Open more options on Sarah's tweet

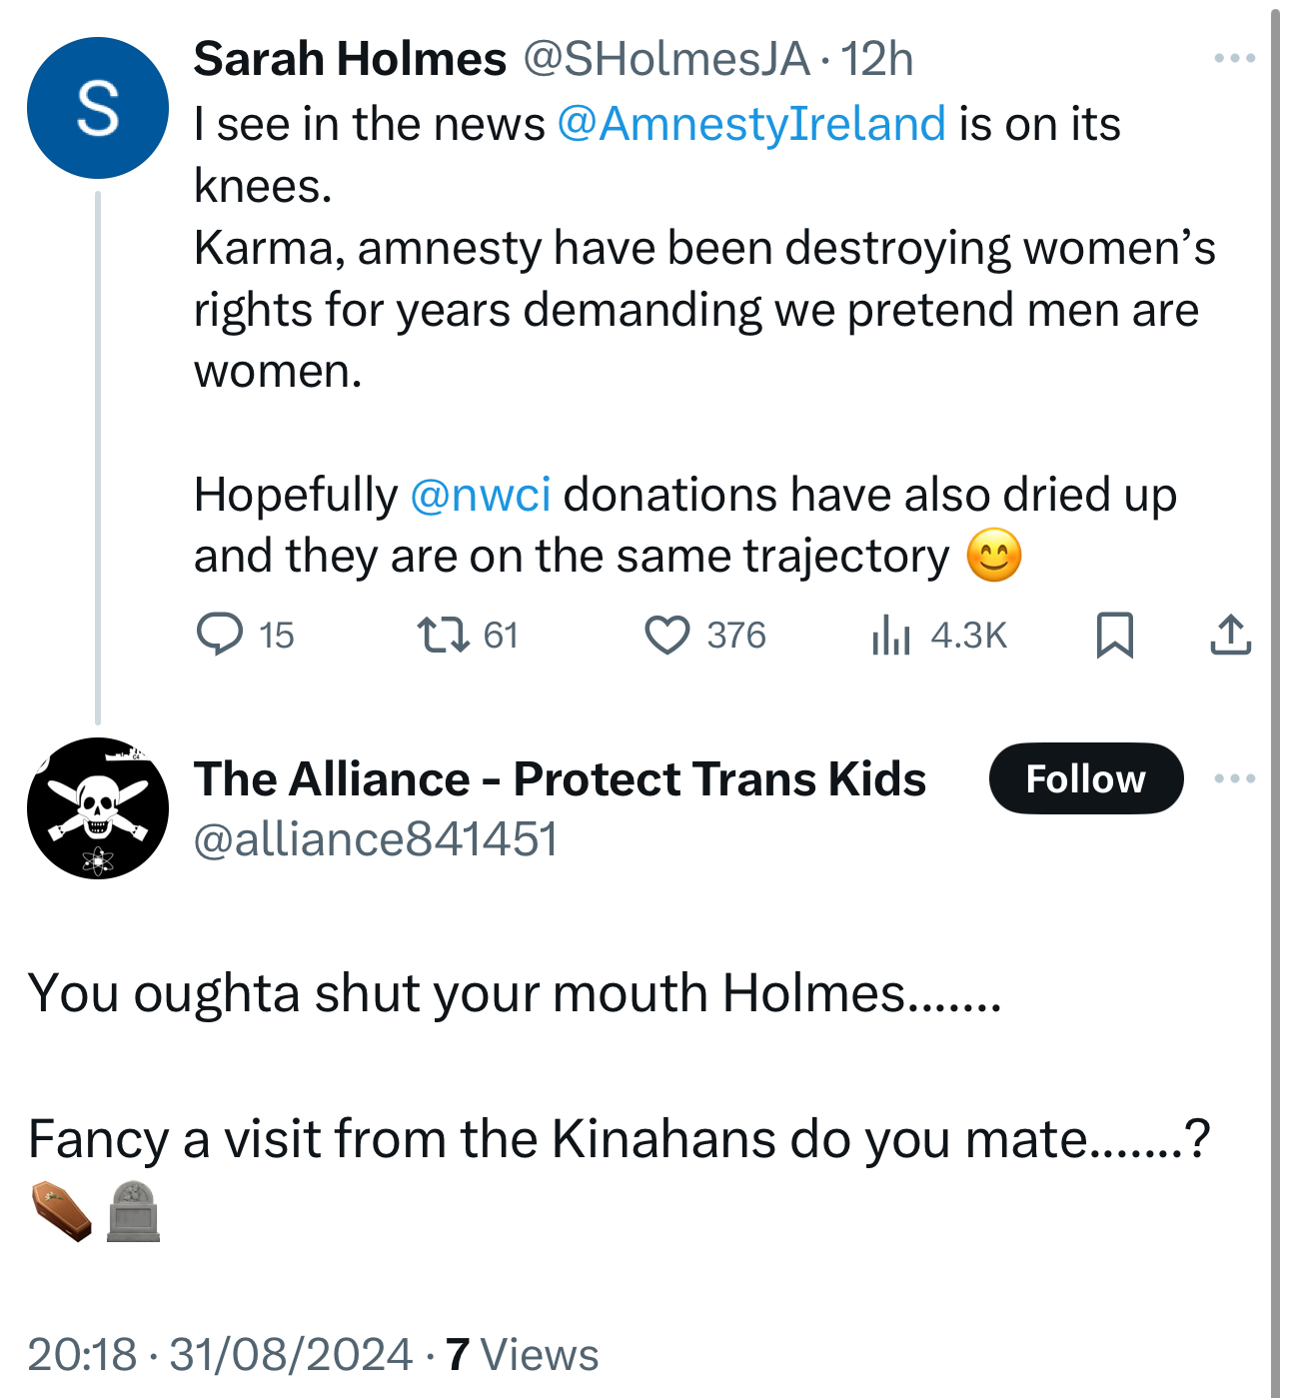[x=1234, y=59]
